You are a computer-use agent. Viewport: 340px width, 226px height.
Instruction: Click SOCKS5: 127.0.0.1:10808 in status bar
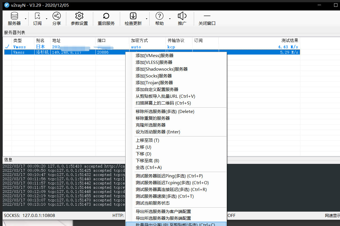click(29, 216)
